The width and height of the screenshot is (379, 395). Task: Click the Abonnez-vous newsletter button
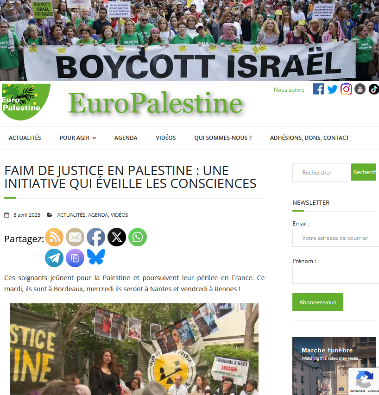pyautogui.click(x=318, y=302)
